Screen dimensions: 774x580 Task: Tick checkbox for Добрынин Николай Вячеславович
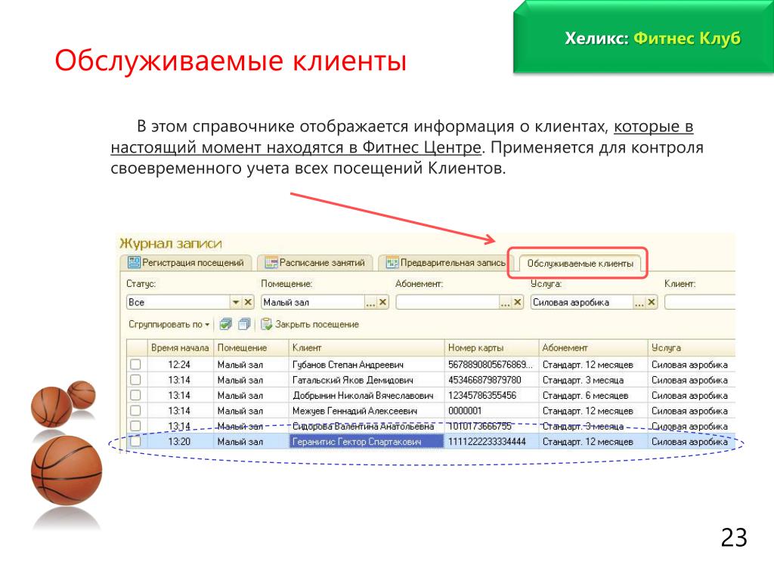pyautogui.click(x=135, y=395)
